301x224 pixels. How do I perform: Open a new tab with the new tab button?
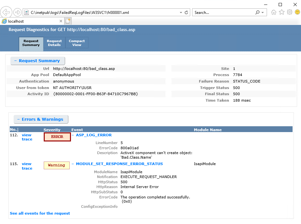click(x=68, y=21)
